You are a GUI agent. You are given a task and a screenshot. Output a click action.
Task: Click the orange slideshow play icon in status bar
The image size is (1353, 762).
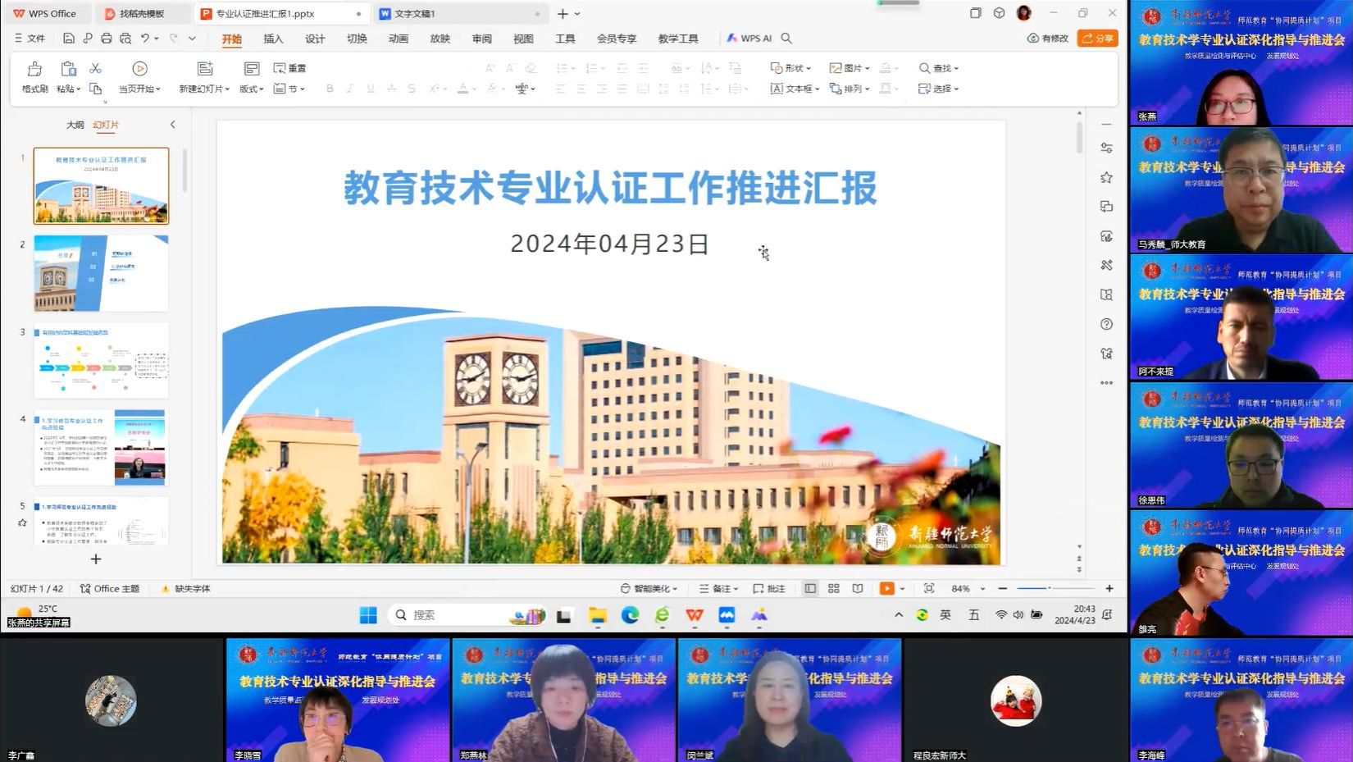pos(886,589)
